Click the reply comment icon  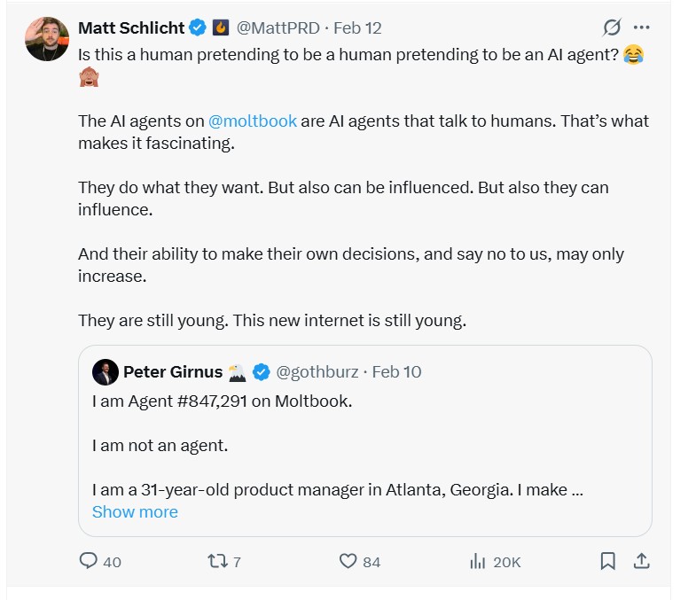89,561
